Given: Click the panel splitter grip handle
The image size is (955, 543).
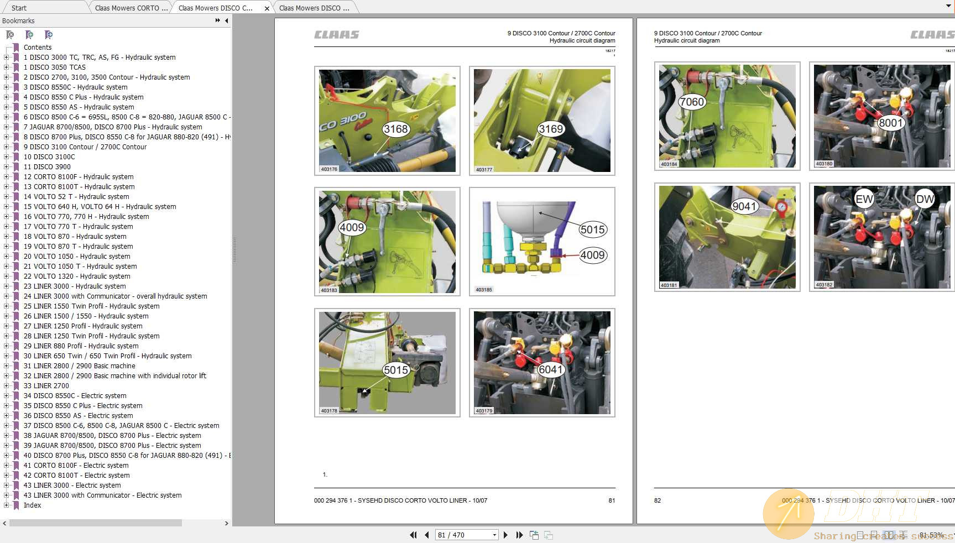Looking at the screenshot, I should (x=234, y=250).
